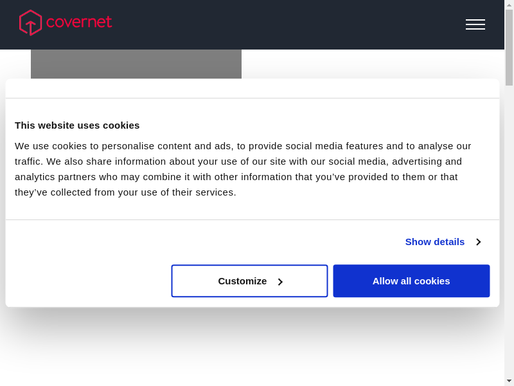Click the shaded page area below dialog
Image resolution: width=514 pixels, height=386 pixels.
click(252, 347)
